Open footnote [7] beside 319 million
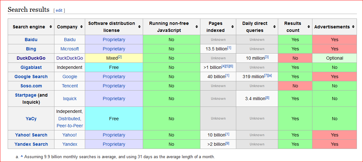The width and height of the screenshot is (363, 162). [266, 76]
